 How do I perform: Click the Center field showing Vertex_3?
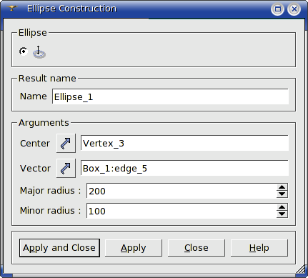(x=184, y=143)
